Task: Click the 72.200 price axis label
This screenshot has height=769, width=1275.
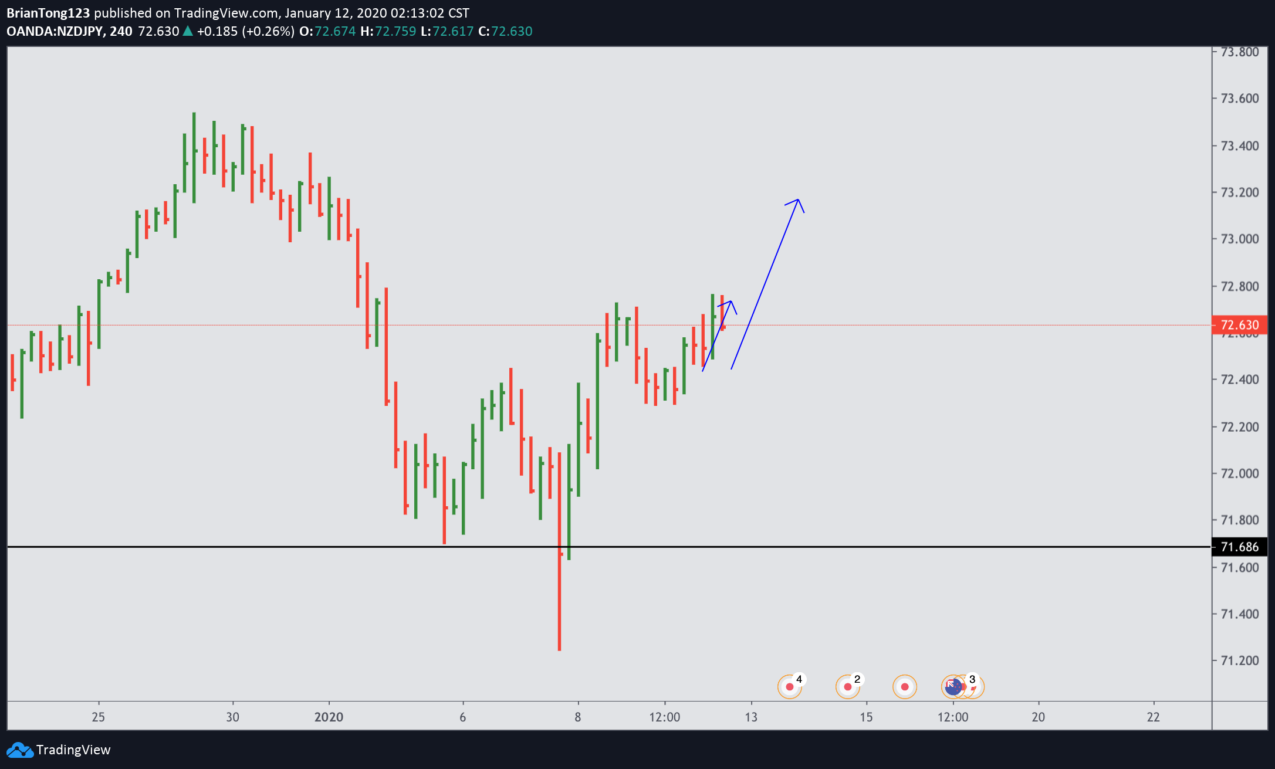Action: (x=1240, y=426)
